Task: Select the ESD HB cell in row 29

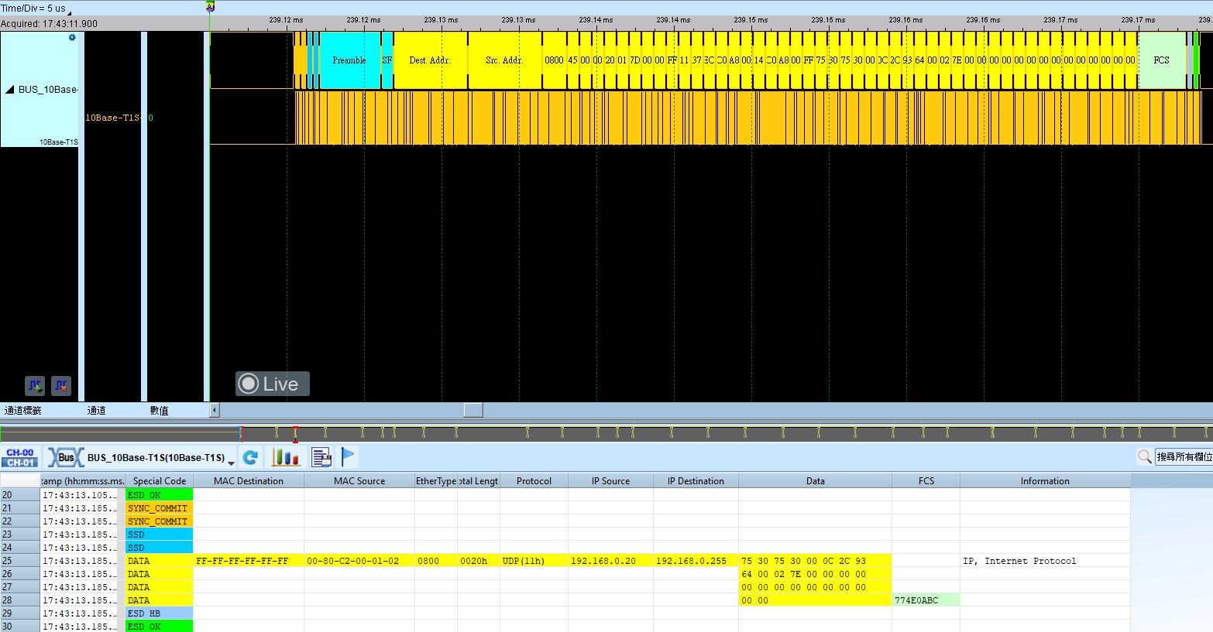Action: (159, 613)
